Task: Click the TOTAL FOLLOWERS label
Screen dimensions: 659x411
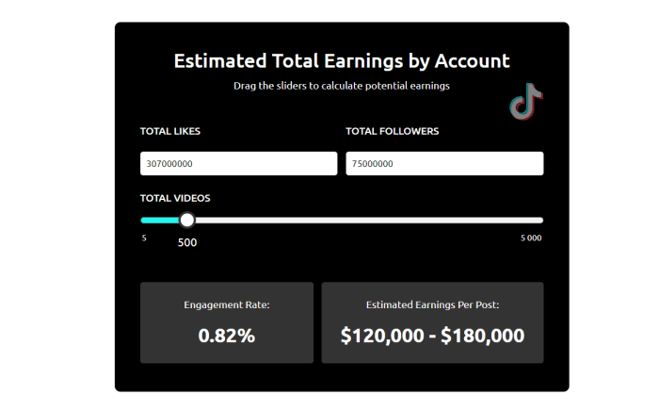Action: [392, 132]
